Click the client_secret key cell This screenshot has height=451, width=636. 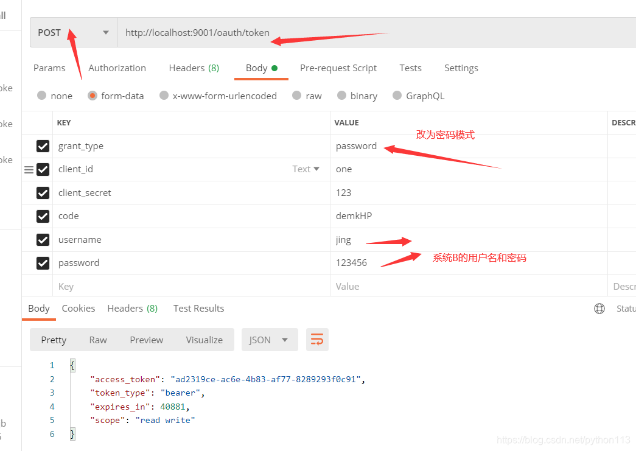coord(192,193)
